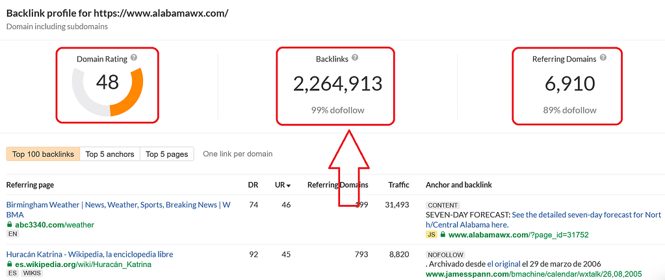Open the www.jamesspann.com bmachine backlink URL
Screen dimensions: 665x280
click(x=534, y=274)
